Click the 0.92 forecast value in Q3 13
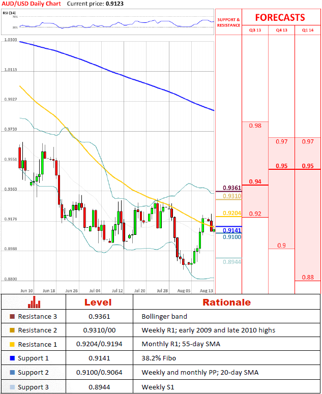Viewport: 322px width, 394px height. (255, 214)
